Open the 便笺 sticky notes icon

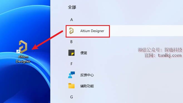pyautogui.click(x=71, y=53)
